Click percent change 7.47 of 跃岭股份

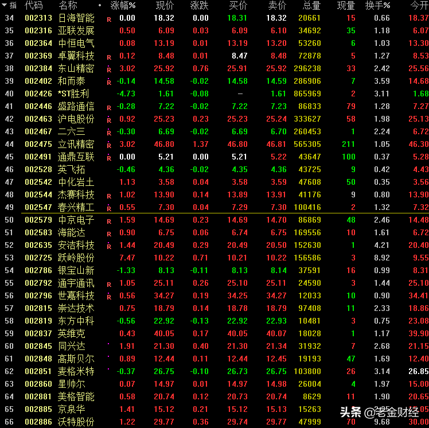pos(127,258)
